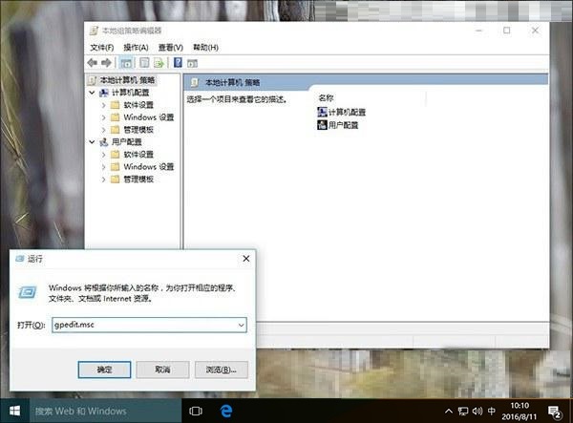Close the 运行 Run dialog
Screen dimensions: 573x423
pos(246,259)
